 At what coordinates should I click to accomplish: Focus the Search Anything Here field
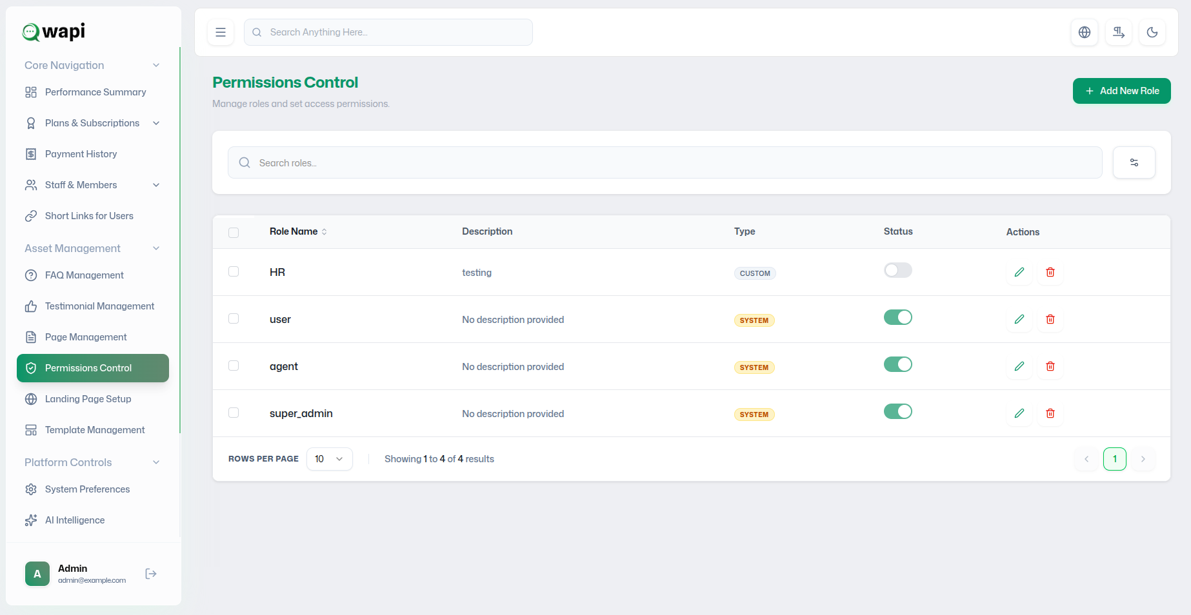coord(388,32)
